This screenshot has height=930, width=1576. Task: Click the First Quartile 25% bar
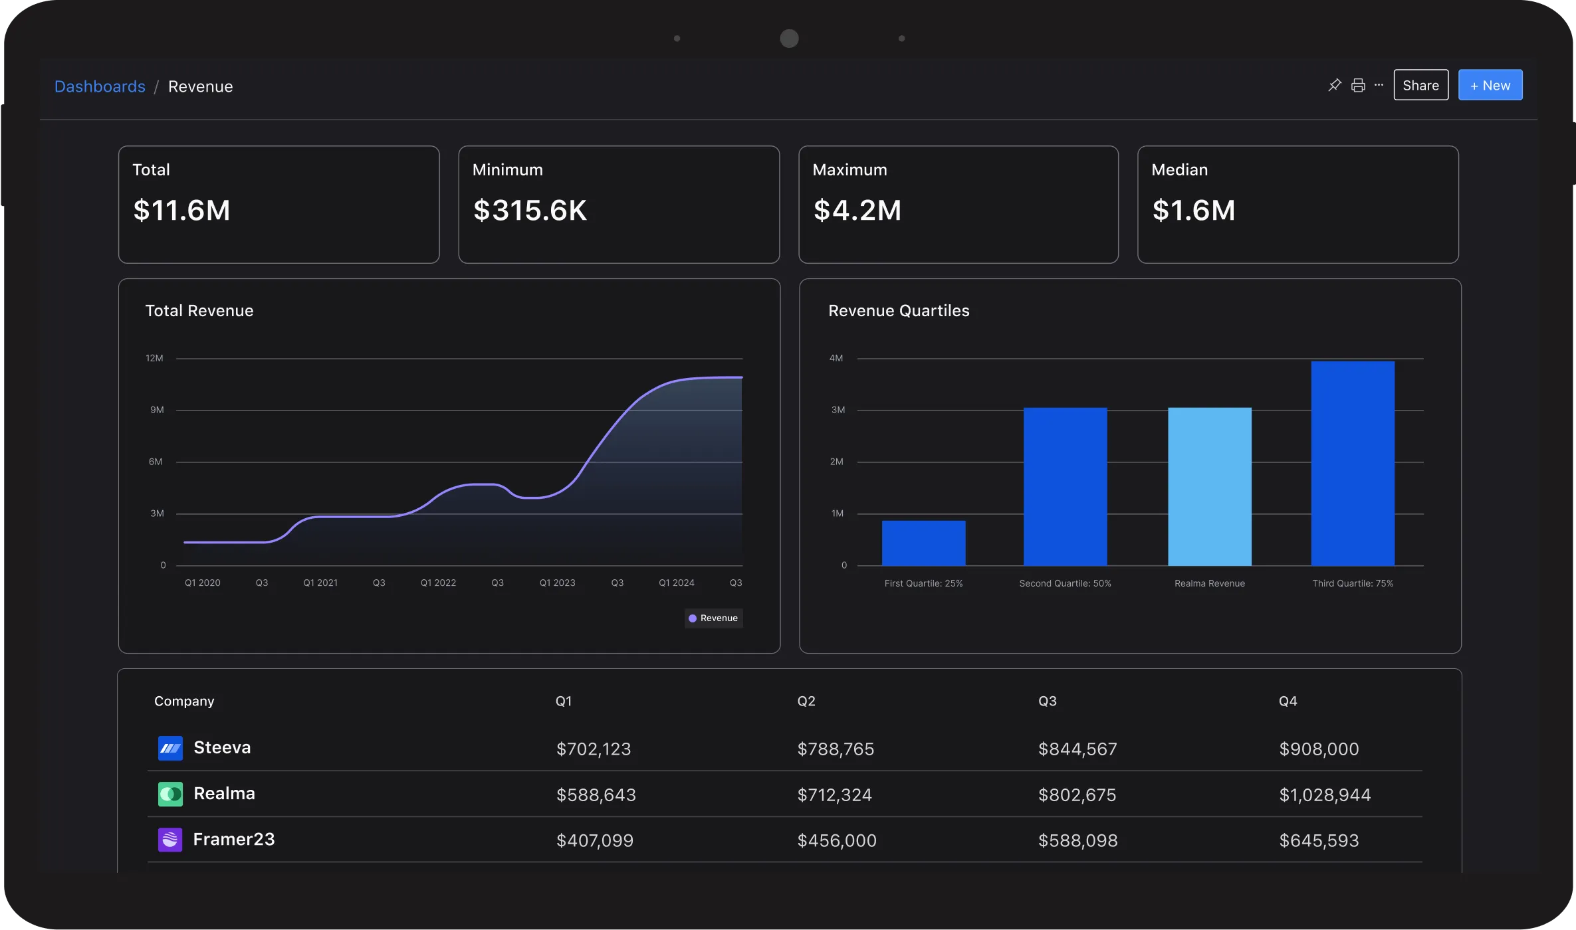coord(923,543)
